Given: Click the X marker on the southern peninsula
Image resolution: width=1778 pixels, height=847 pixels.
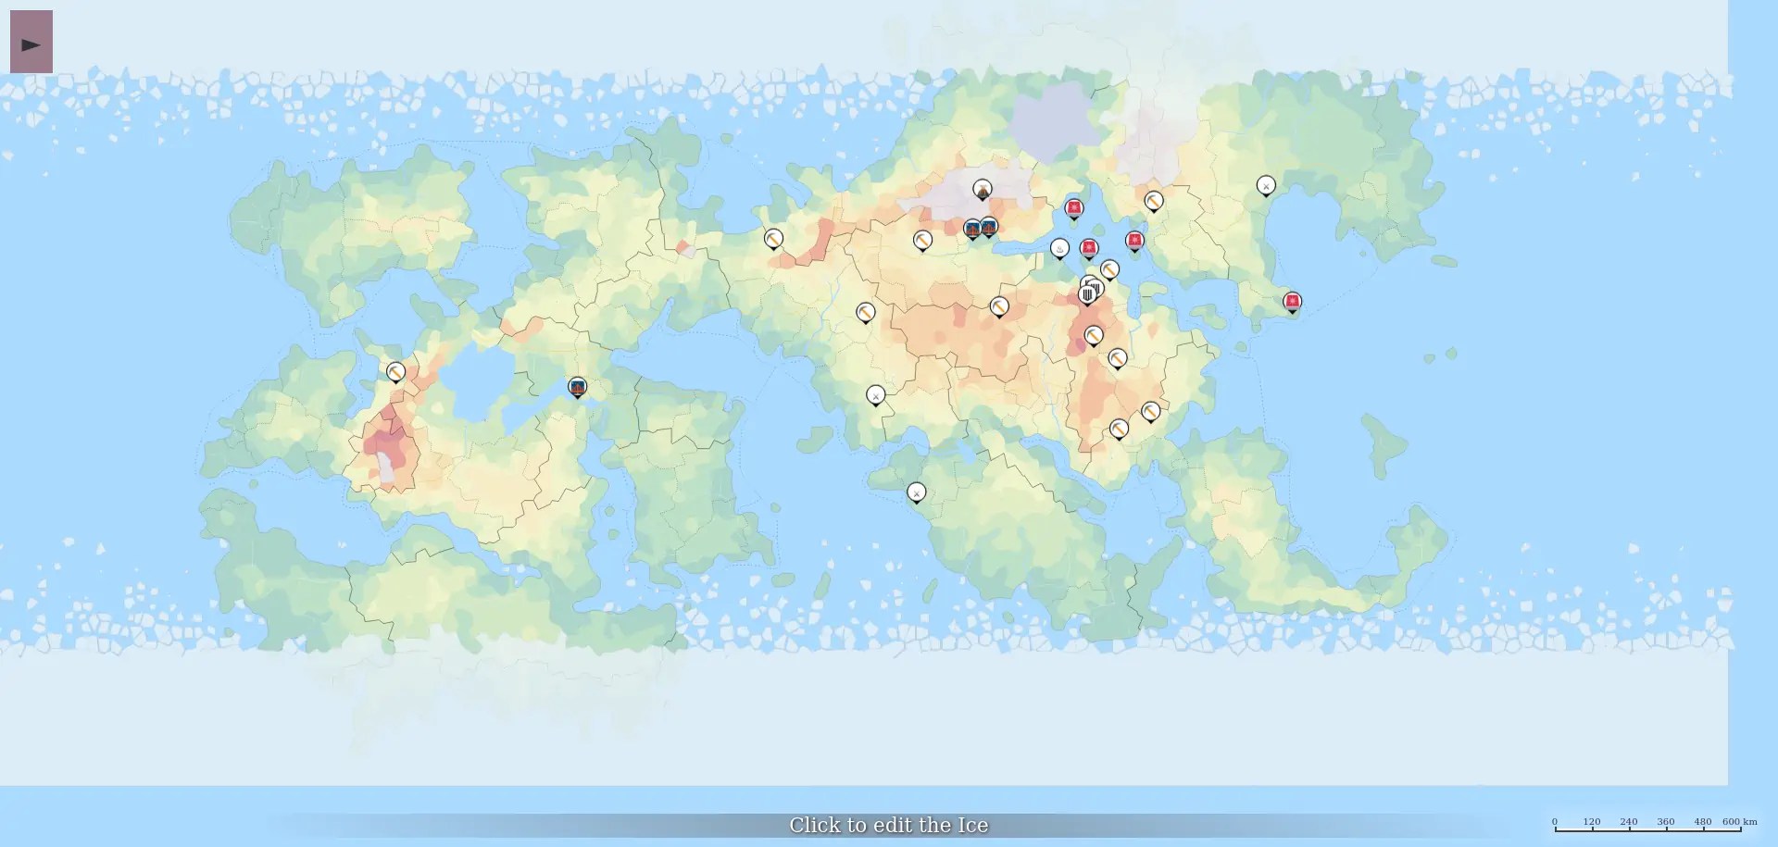Looking at the screenshot, I should [917, 493].
